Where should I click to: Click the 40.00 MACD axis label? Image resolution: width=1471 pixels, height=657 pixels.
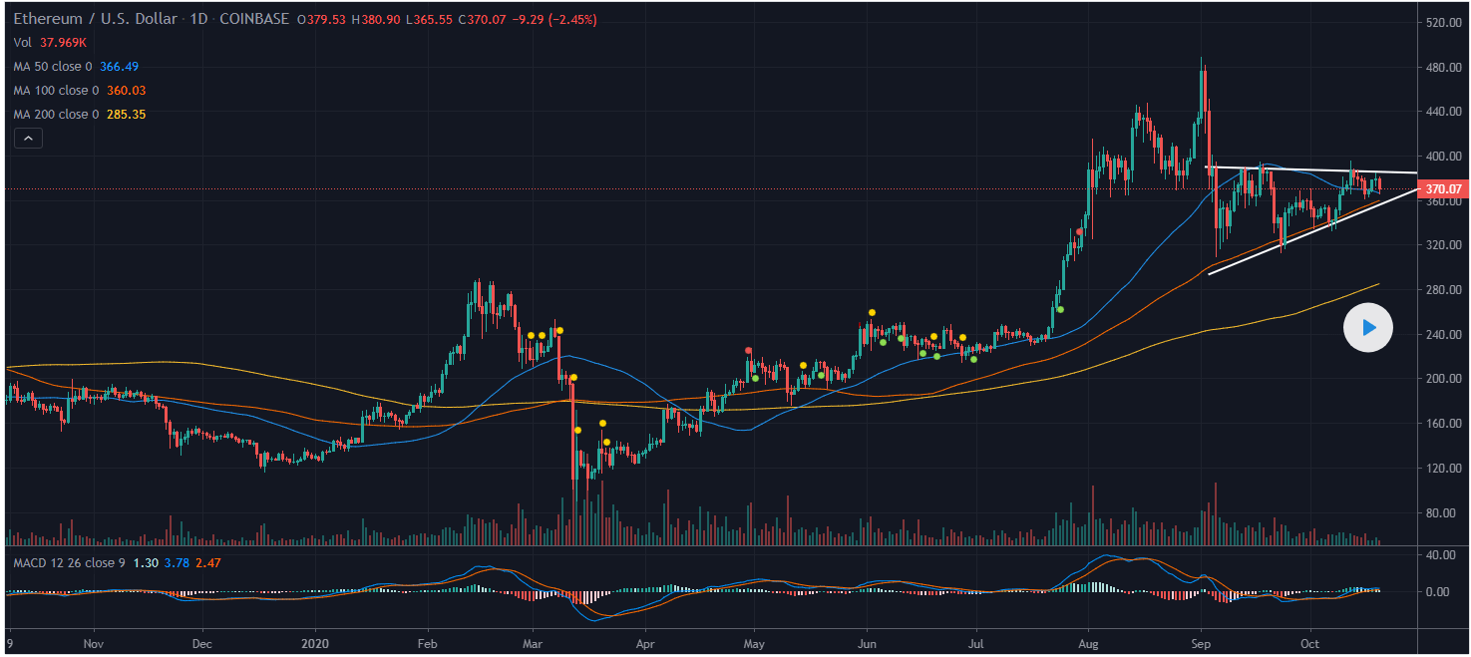[x=1443, y=555]
